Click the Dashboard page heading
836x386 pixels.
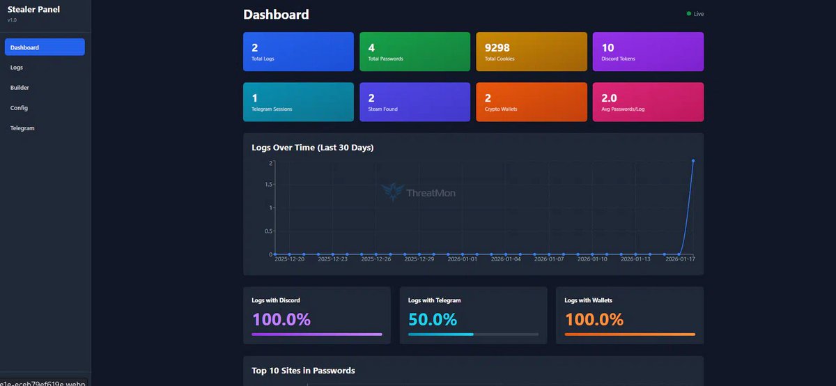click(276, 14)
